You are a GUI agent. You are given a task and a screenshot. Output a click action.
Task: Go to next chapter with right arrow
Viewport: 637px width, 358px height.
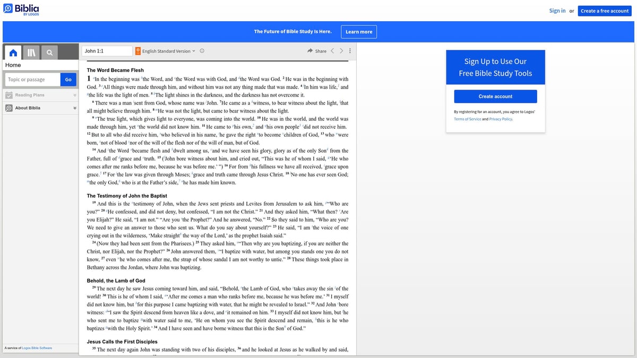coord(341,51)
